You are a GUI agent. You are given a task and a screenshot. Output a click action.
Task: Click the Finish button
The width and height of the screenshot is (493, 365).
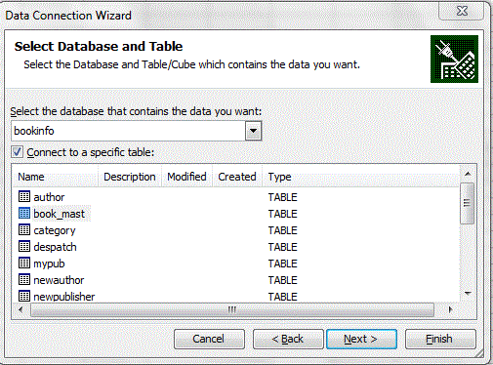click(440, 339)
